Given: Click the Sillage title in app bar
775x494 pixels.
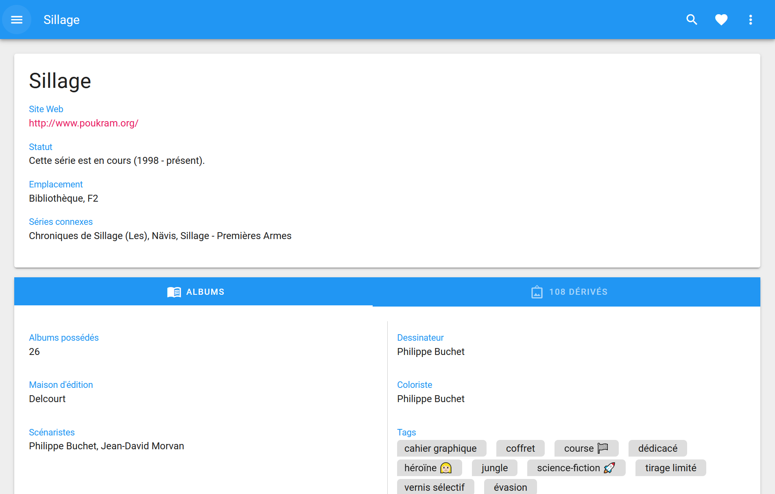Looking at the screenshot, I should click(61, 20).
